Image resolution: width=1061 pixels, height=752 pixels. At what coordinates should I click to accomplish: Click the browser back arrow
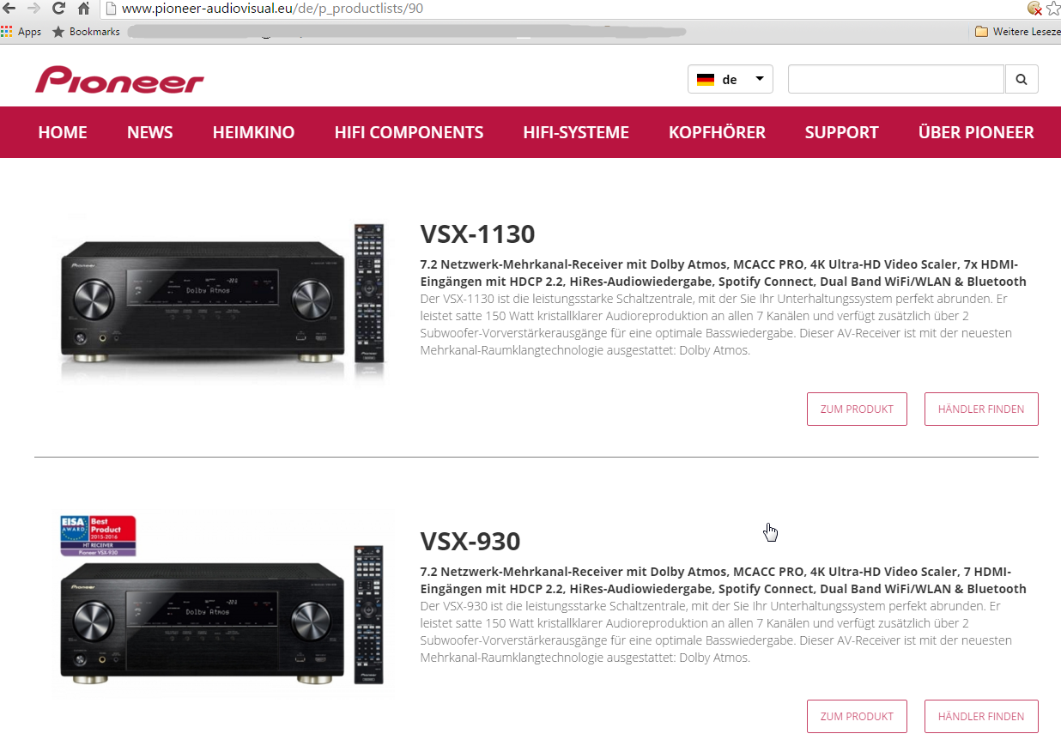(9, 9)
